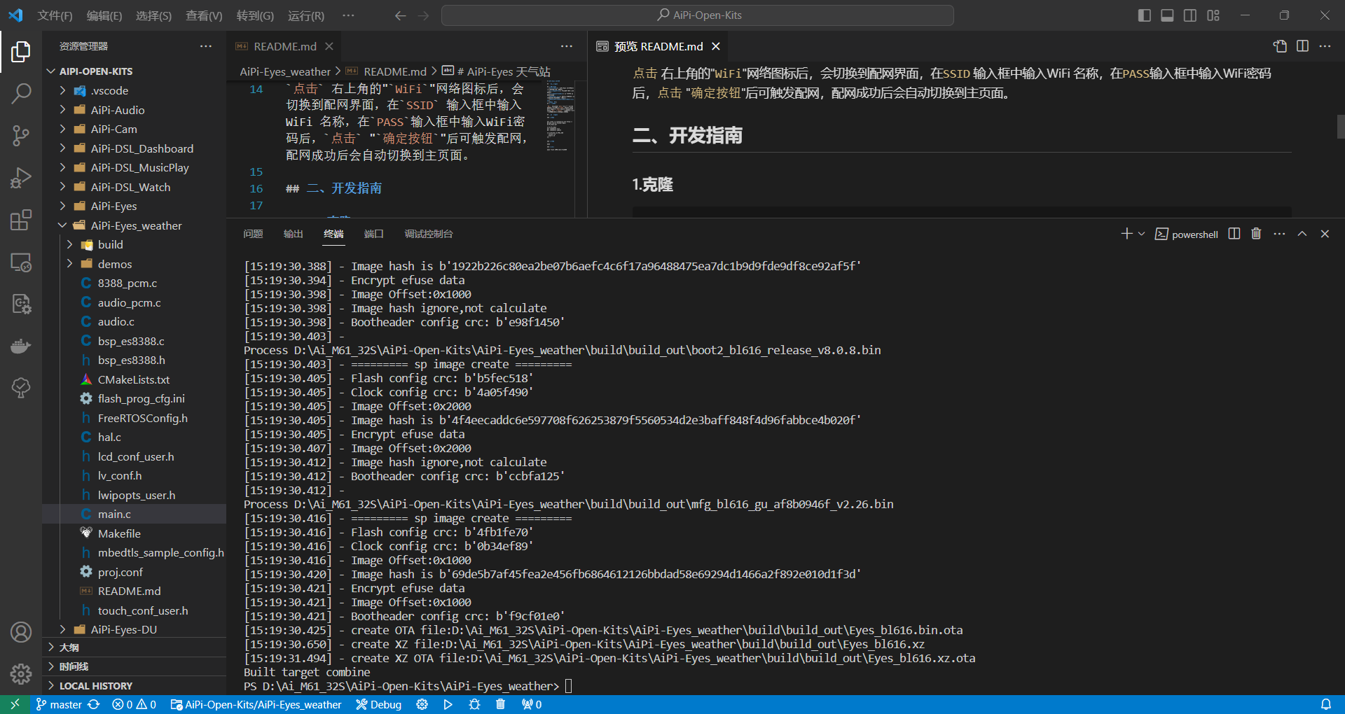This screenshot has height=714, width=1345.
Task: Open errors and warnings count in status bar
Action: pyautogui.click(x=134, y=704)
